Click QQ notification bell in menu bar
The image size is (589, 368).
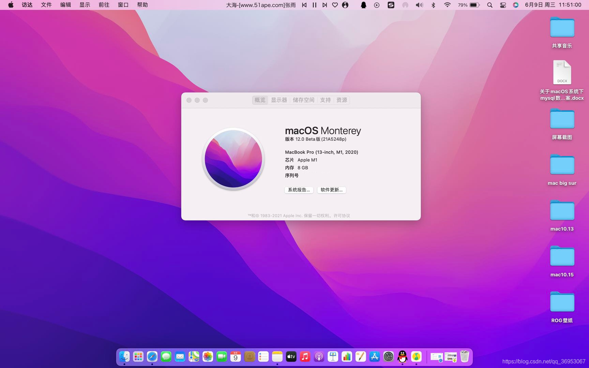pos(363,5)
